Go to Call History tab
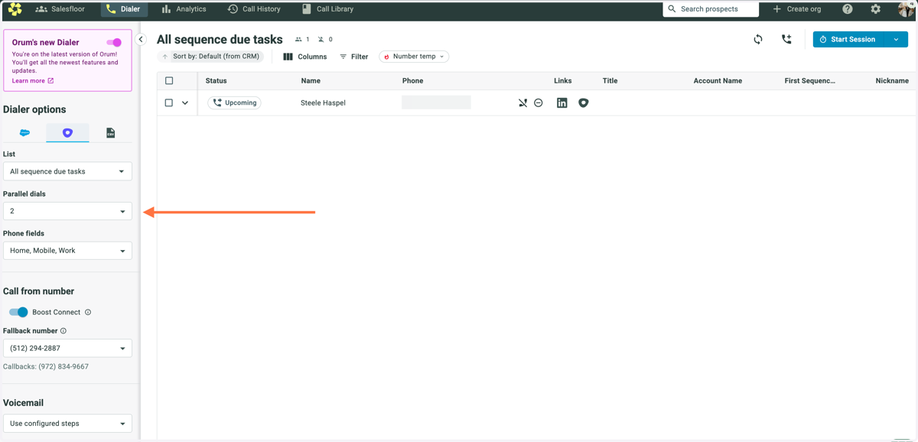 tap(254, 9)
